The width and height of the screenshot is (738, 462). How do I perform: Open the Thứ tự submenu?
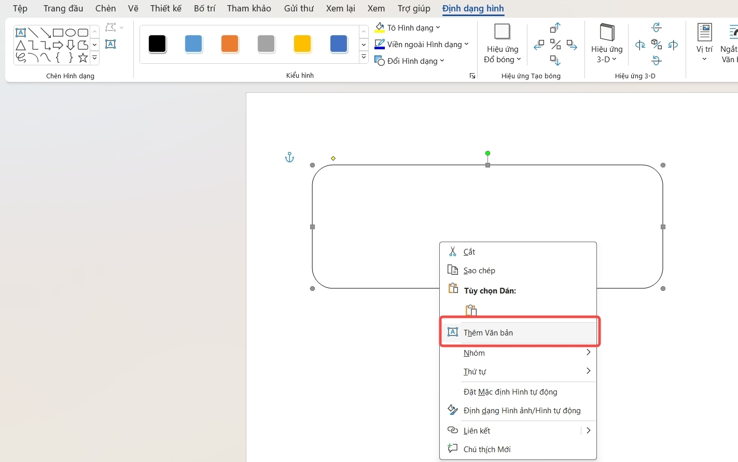(518, 371)
